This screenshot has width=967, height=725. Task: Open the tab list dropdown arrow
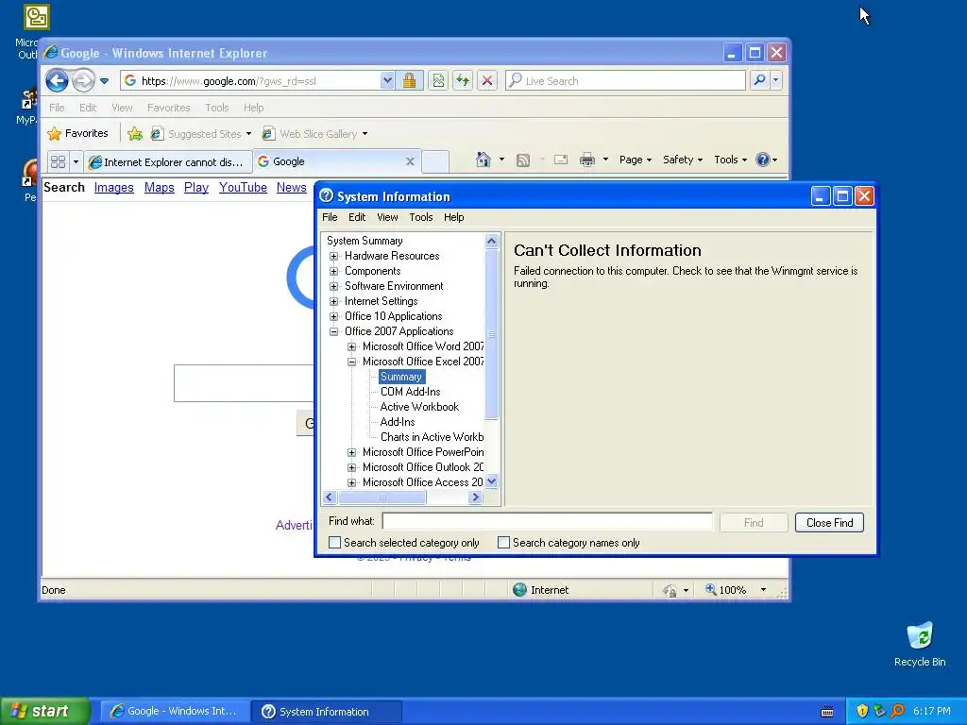(x=76, y=161)
